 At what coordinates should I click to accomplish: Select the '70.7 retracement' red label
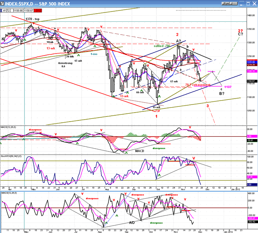point(200,85)
